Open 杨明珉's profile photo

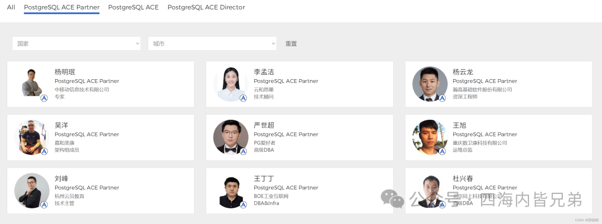(x=32, y=84)
